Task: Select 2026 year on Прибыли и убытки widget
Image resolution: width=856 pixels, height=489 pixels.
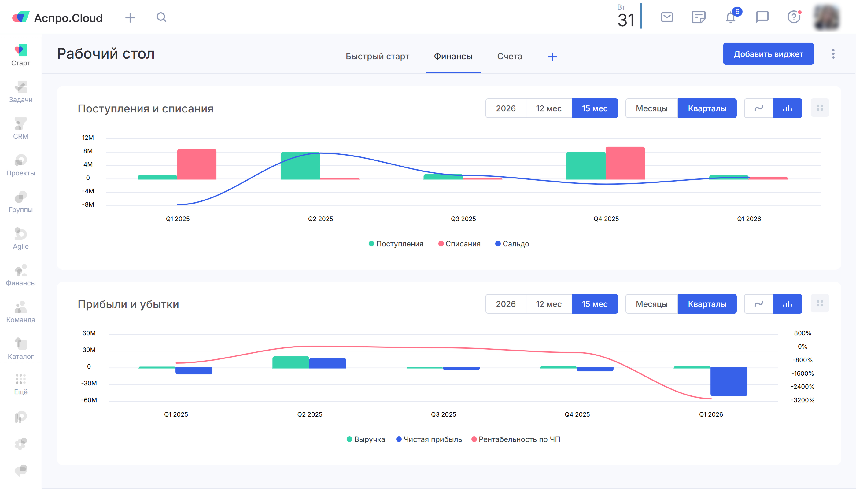Action: coord(506,303)
